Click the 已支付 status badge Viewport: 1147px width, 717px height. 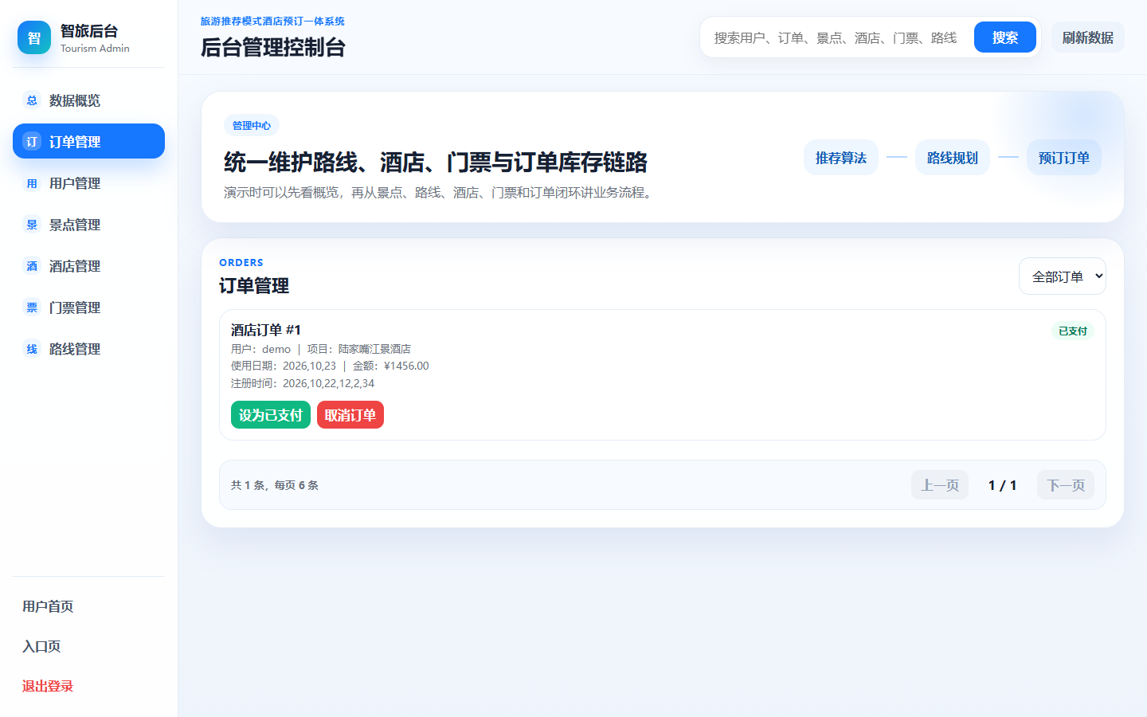[1073, 331]
